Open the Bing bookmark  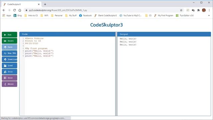pyautogui.click(x=18, y=16)
